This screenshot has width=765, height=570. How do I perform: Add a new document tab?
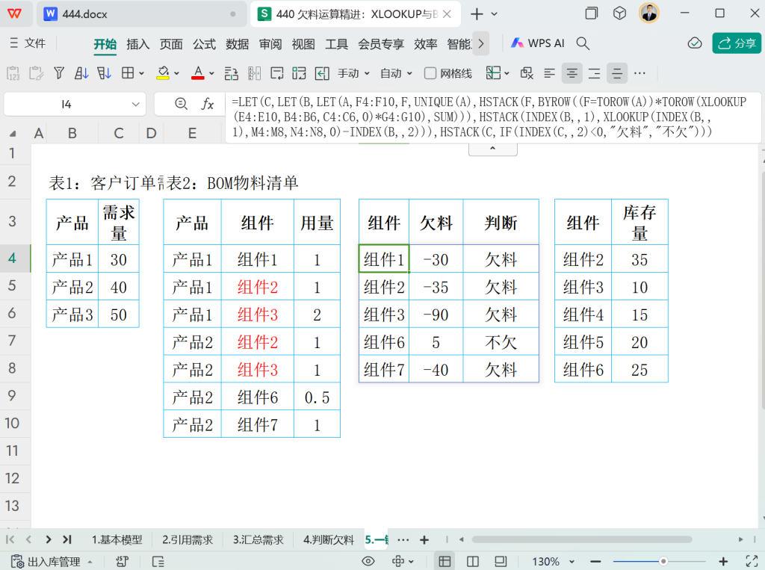coord(477,14)
